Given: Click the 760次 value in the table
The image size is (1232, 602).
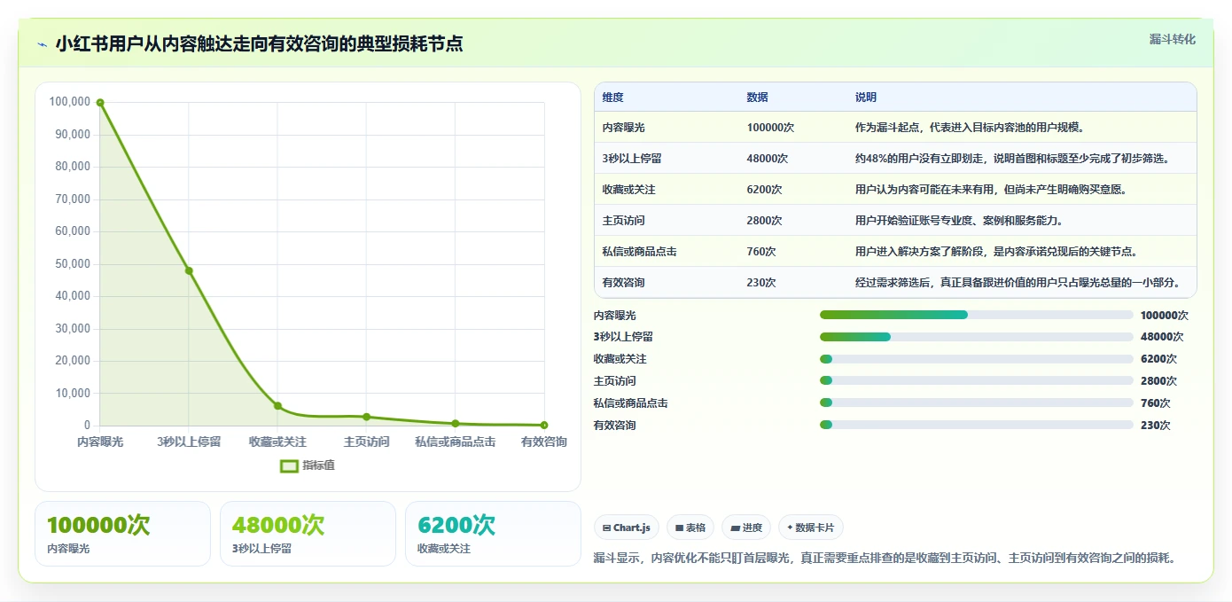Looking at the screenshot, I should tap(761, 252).
